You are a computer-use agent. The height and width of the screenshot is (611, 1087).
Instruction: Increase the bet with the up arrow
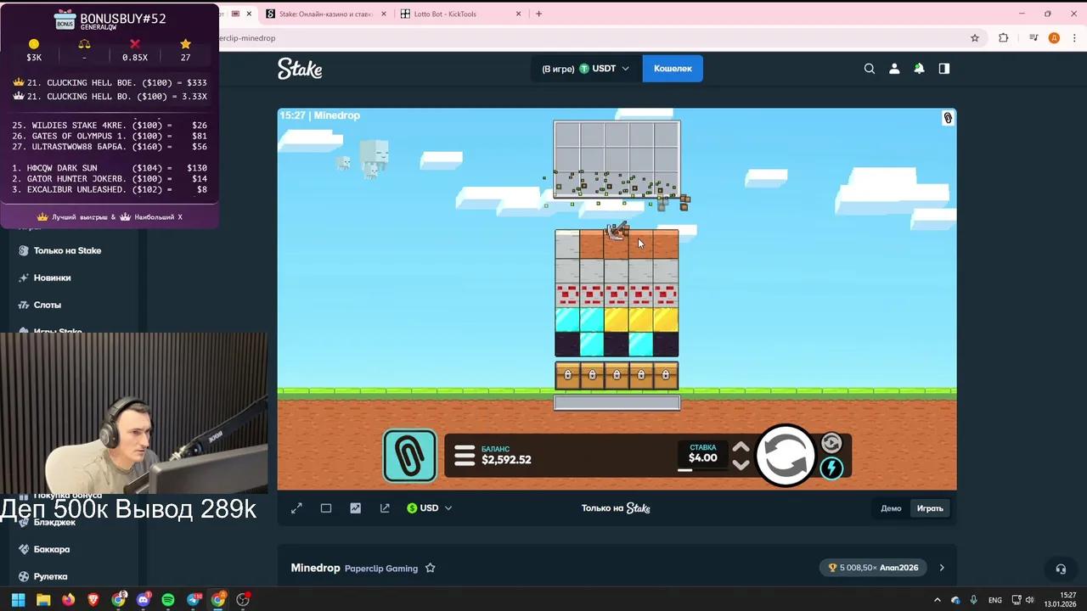[741, 448]
